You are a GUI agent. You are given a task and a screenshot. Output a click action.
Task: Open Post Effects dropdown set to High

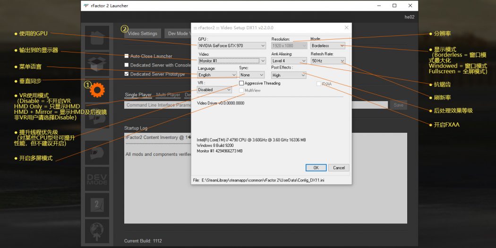pyautogui.click(x=289, y=75)
